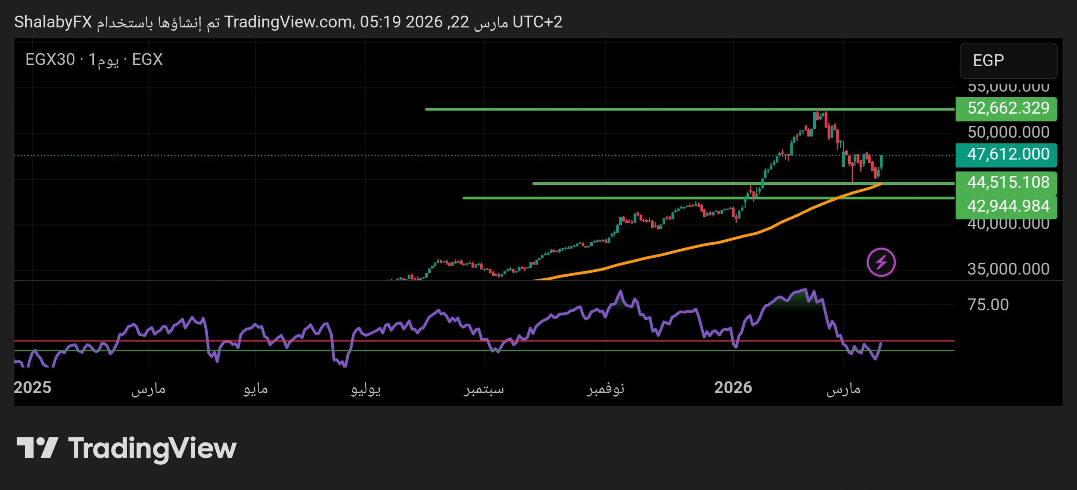
Task: Click the EGX30 symbol title
Action: click(x=50, y=60)
